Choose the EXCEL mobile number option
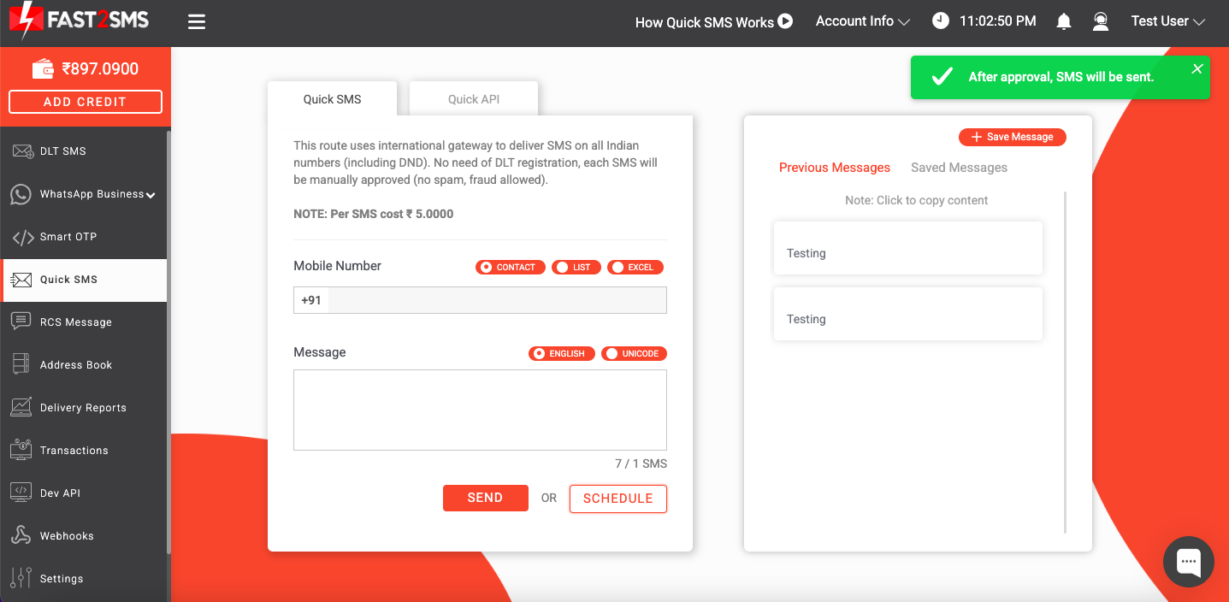This screenshot has width=1229, height=602. [x=635, y=268]
